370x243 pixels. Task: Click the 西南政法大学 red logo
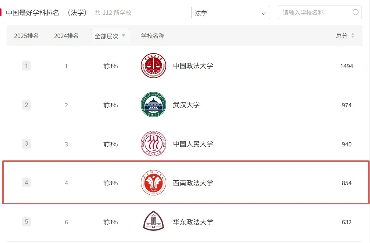pos(153,183)
